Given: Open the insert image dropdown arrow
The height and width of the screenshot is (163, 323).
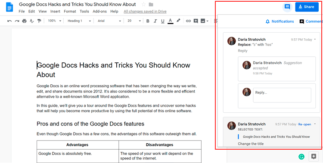Looking at the screenshot, I should click(208, 21).
